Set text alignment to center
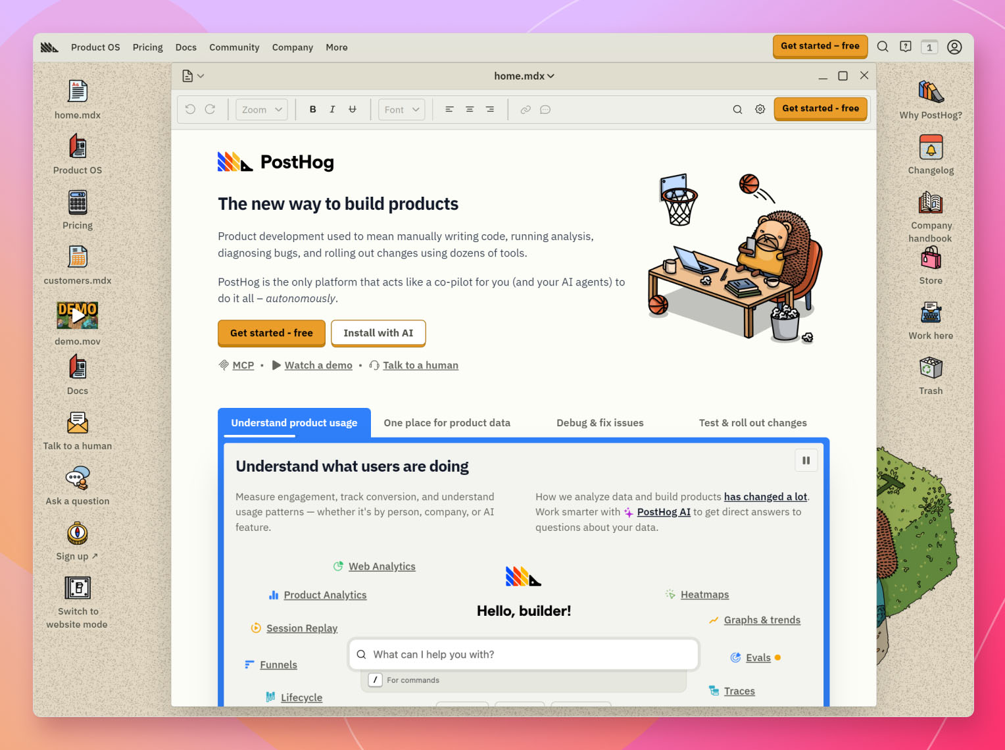 coord(470,109)
